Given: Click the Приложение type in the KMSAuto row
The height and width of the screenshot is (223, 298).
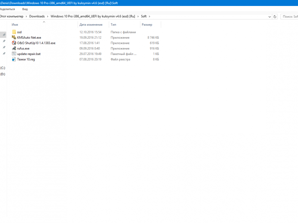Looking at the screenshot, I should (x=120, y=38).
